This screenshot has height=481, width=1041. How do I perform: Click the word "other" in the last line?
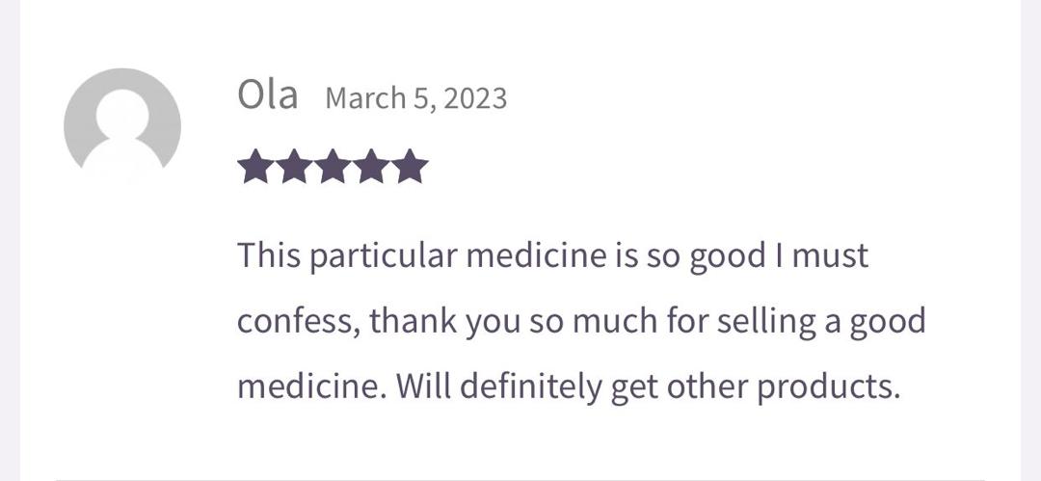700,387
